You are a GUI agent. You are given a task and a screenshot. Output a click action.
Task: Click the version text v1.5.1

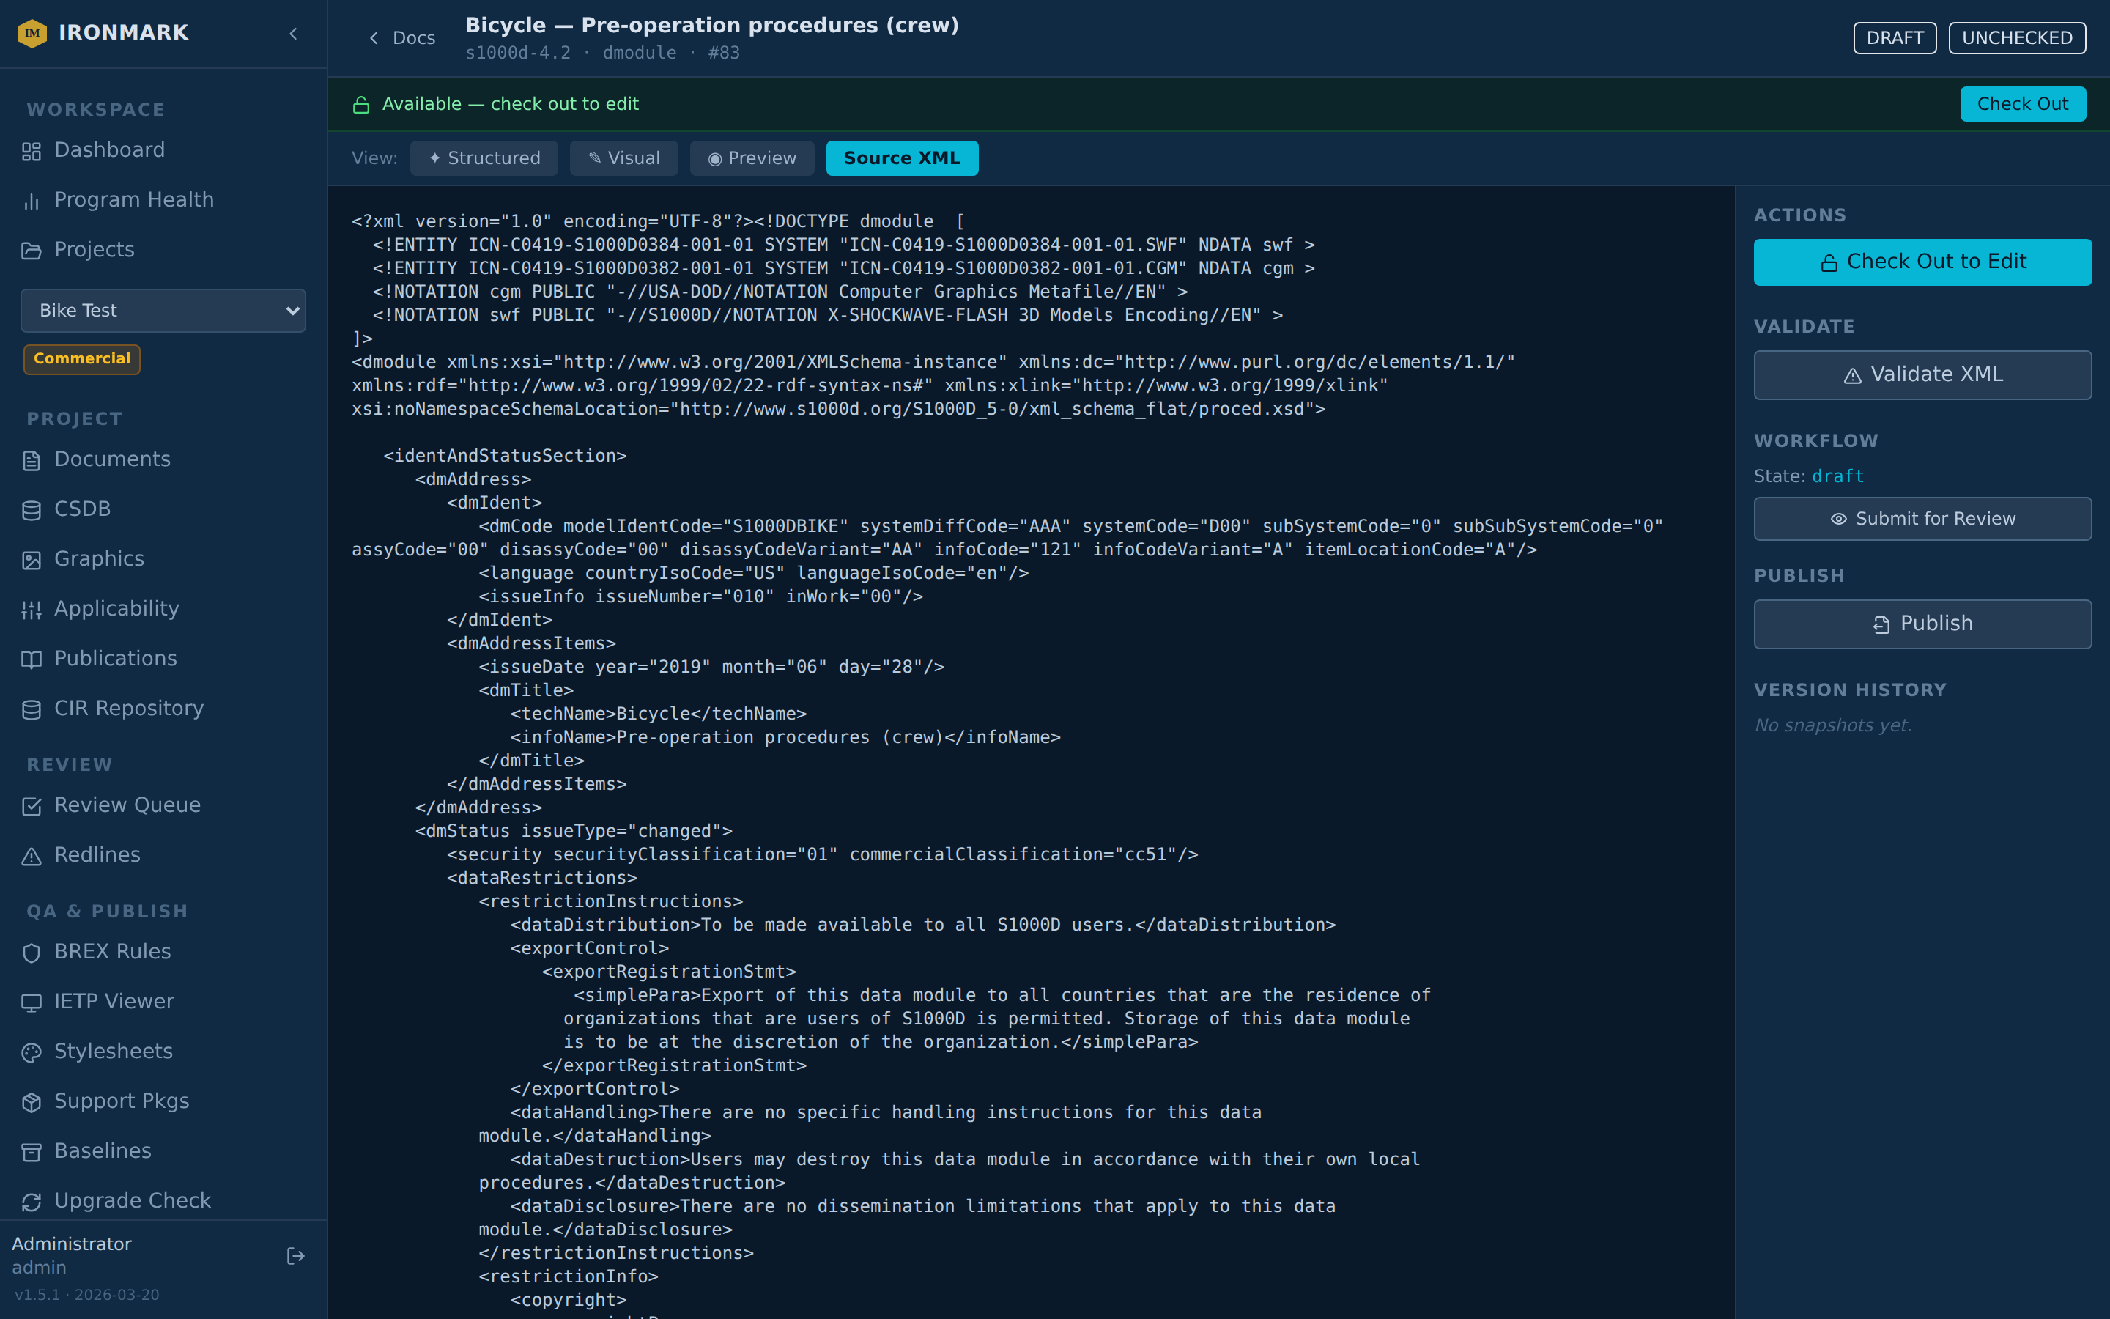click(86, 1295)
